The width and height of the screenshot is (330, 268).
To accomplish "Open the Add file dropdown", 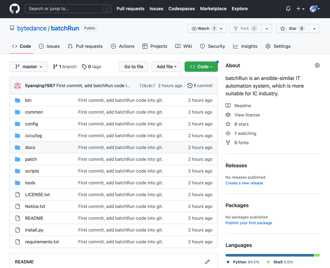I will pyautogui.click(x=167, y=67).
